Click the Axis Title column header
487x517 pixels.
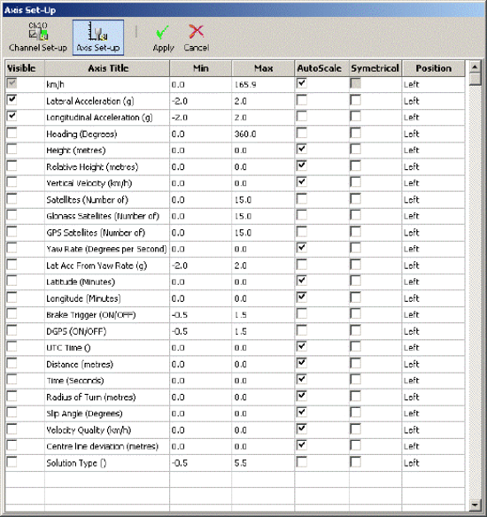(x=107, y=68)
